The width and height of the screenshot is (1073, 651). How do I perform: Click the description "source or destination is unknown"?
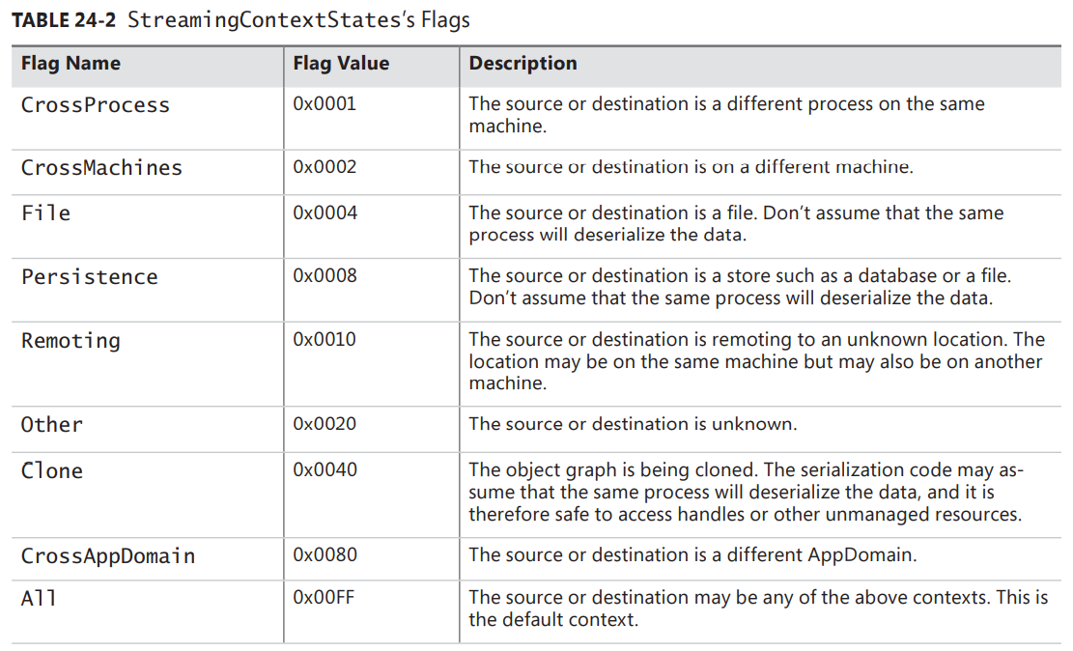pos(633,424)
